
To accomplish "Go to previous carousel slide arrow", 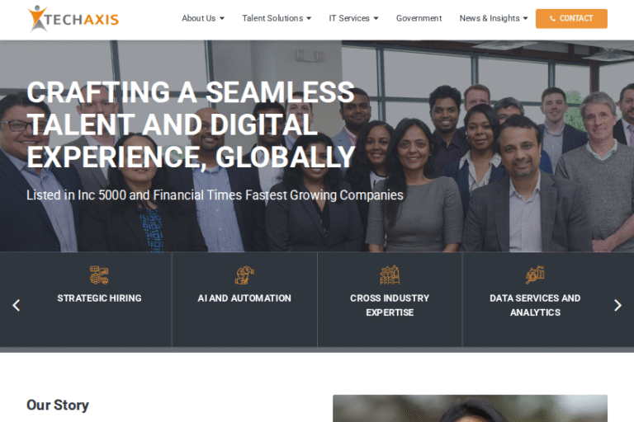I will (x=17, y=305).
